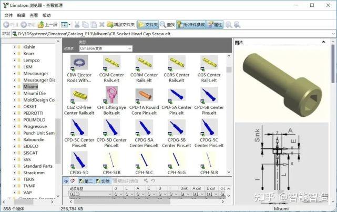Viewport: 337px width, 212px height.
Task: Expand the Misumi tree node
Action: click(x=14, y=87)
